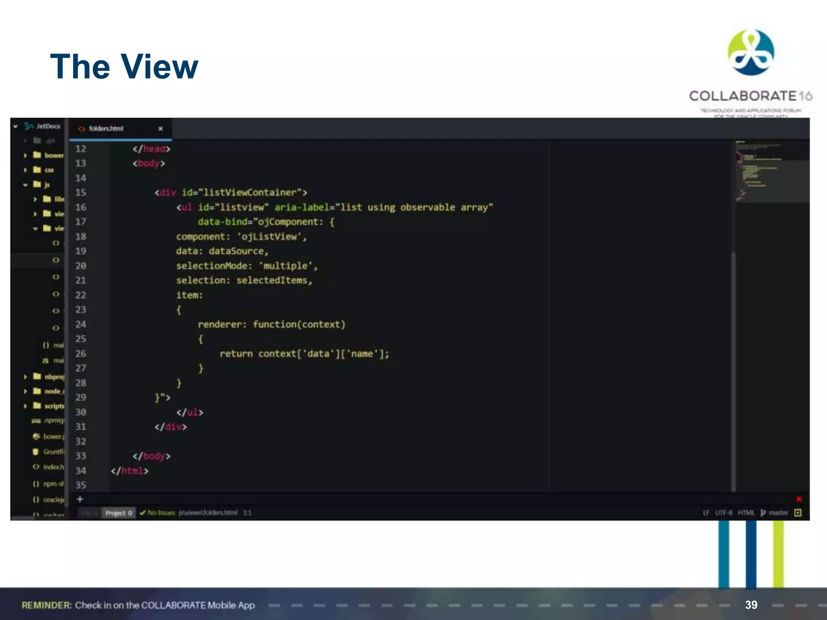Collapse the JetDocs root project

point(15,126)
